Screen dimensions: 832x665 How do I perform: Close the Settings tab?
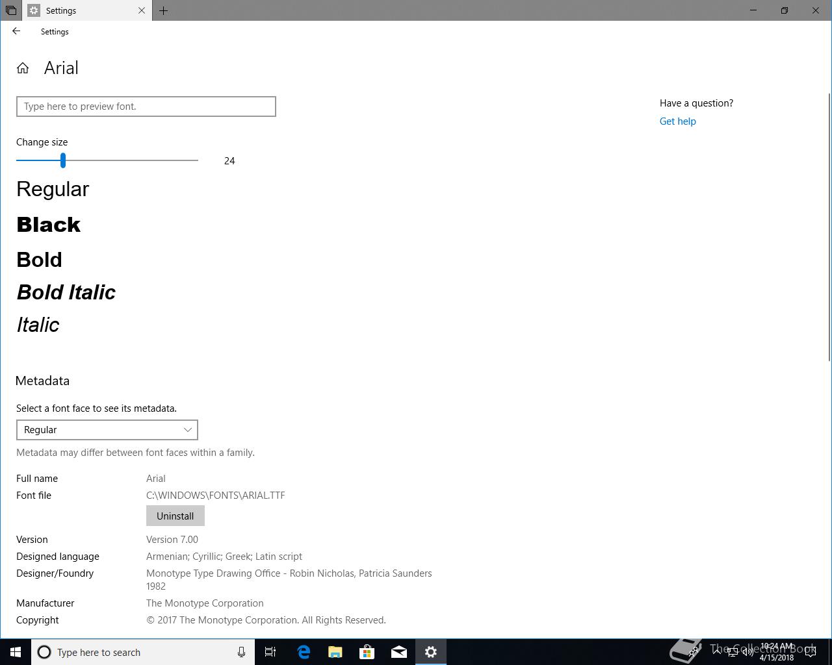[142, 10]
